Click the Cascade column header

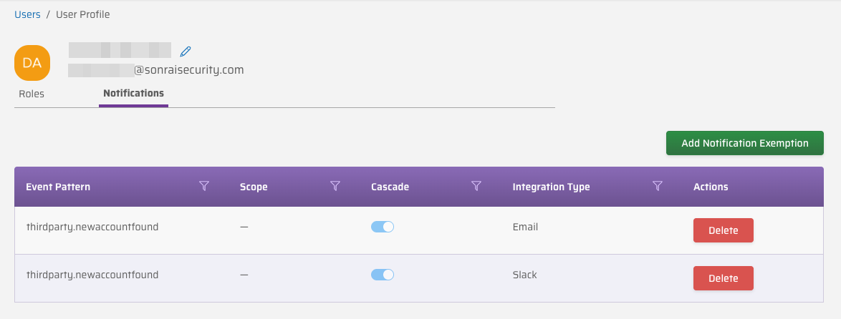click(390, 187)
